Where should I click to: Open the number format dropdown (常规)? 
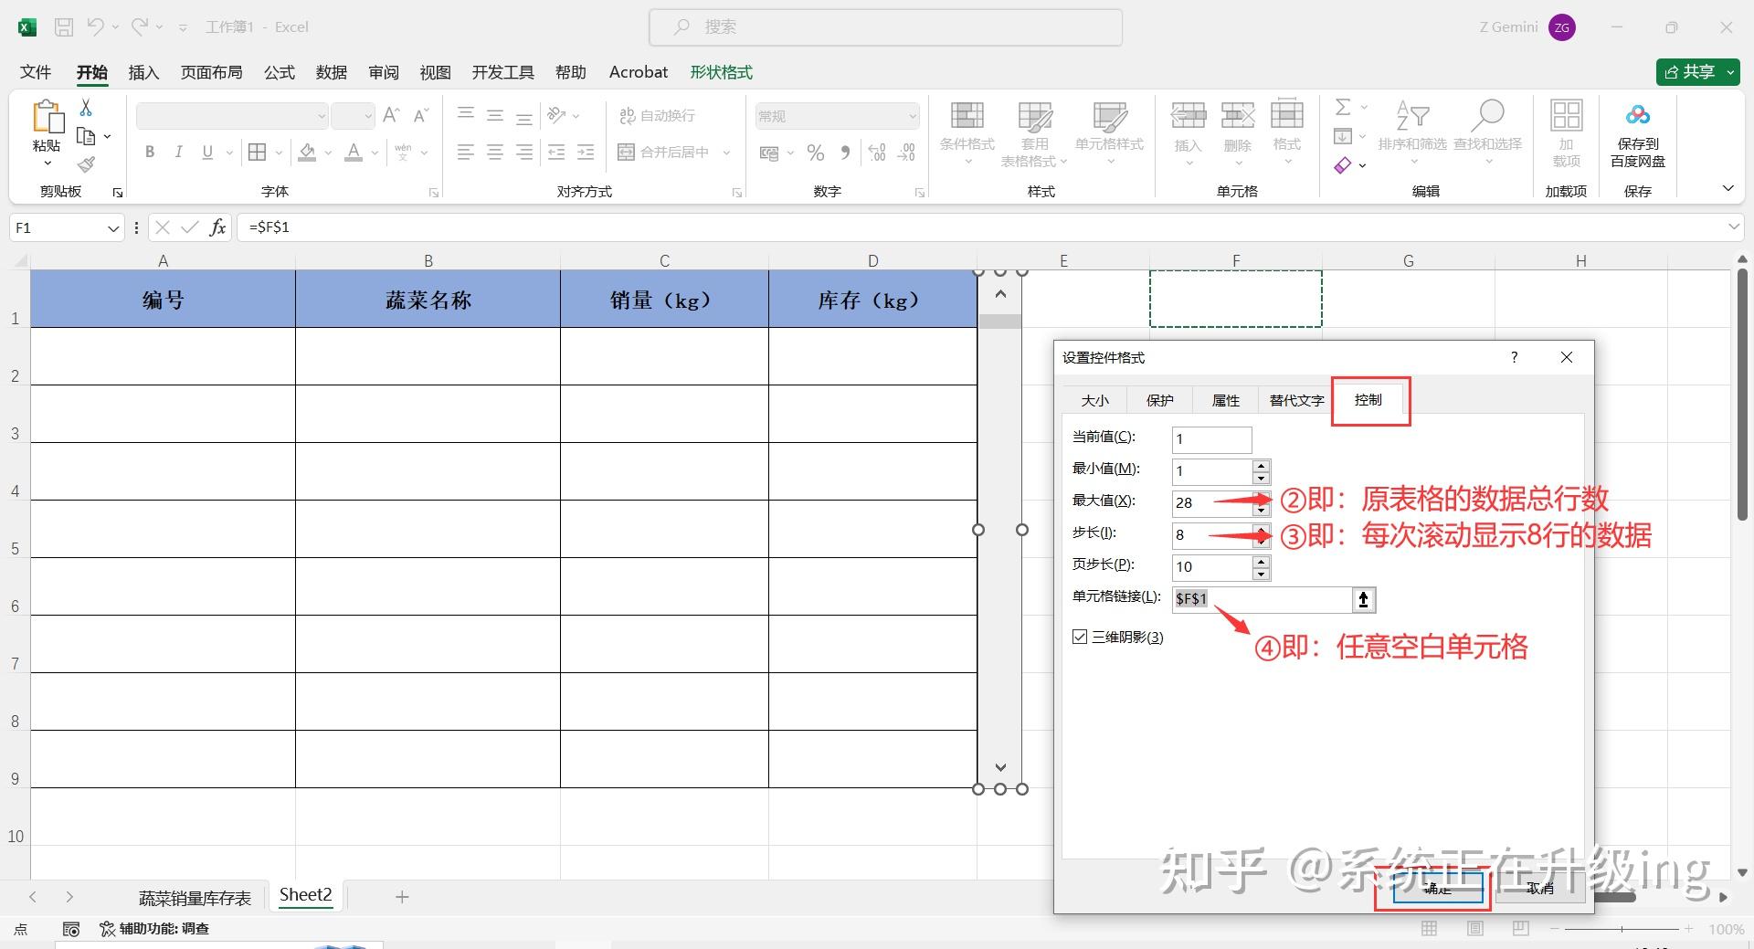(x=912, y=116)
